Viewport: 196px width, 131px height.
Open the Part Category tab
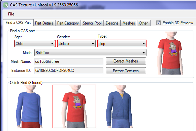(x=68, y=23)
